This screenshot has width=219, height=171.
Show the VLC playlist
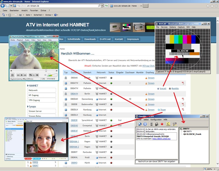[x=34, y=75]
